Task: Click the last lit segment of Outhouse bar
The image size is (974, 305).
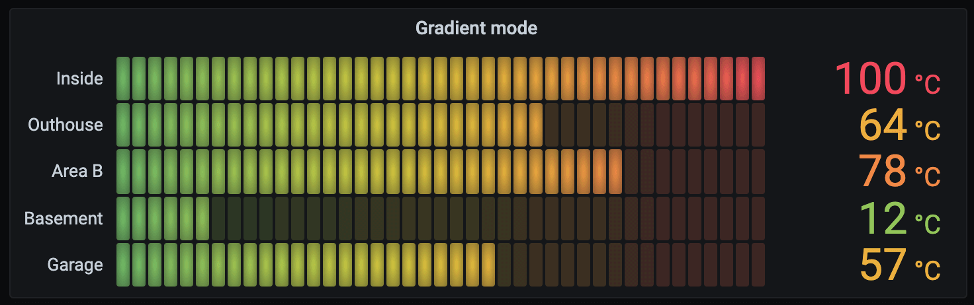Action: coord(536,125)
